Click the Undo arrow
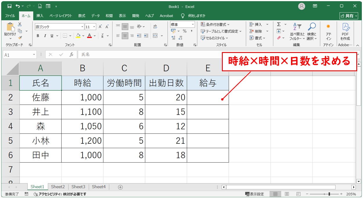The image size is (363, 199). tap(18, 6)
